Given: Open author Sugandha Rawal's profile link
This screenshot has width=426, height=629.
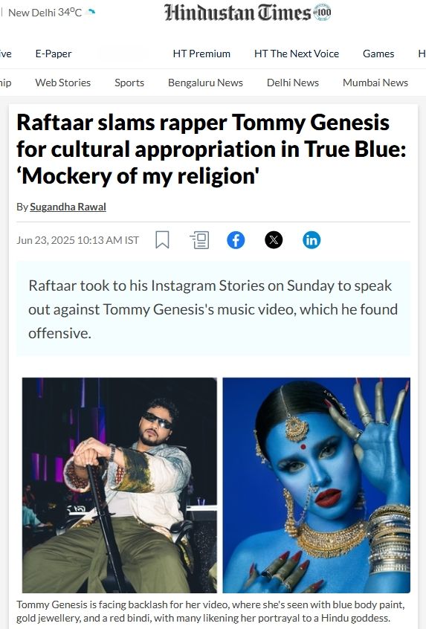Looking at the screenshot, I should 68,207.
